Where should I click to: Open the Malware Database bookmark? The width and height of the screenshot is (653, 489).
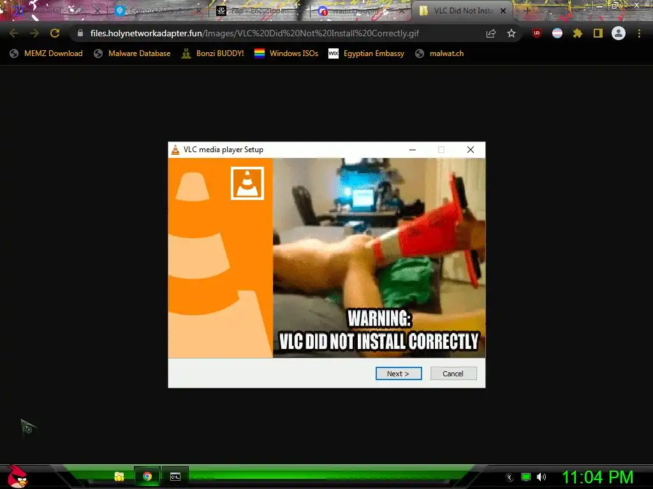coord(132,53)
